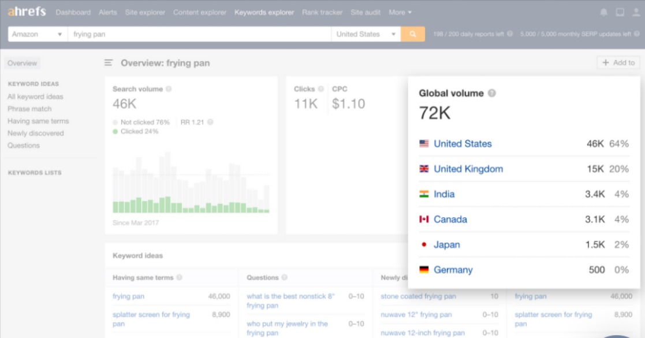The height and width of the screenshot is (338, 645).
Task: Show help icon next to Questions column
Action: click(x=284, y=277)
